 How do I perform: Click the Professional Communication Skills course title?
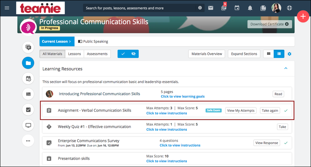pos(94,22)
